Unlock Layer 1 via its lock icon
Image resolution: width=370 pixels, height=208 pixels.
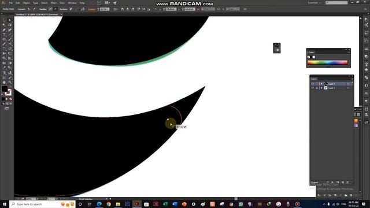(x=317, y=88)
